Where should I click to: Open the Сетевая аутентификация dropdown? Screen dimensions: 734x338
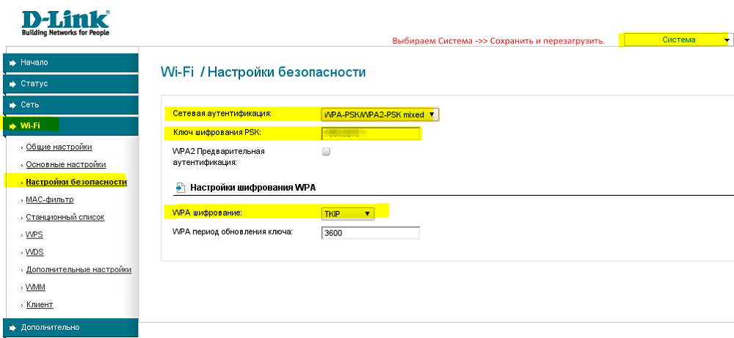[380, 114]
